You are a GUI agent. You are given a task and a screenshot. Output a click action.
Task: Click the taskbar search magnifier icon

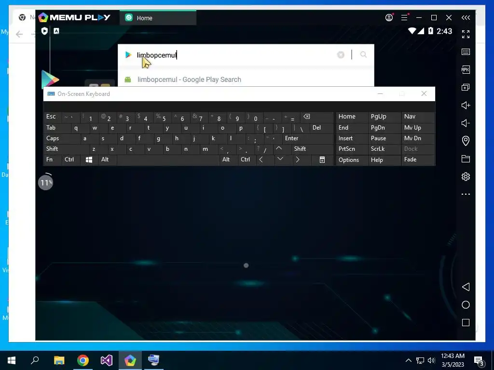point(35,360)
